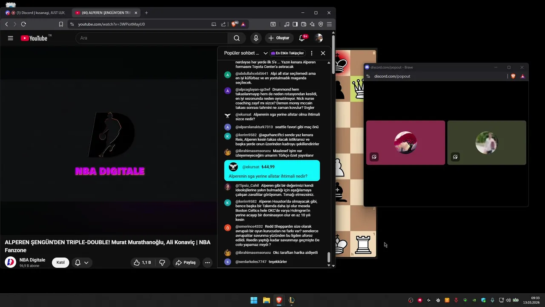Open the YouTube account avatar menu
This screenshot has height=307, width=545.
click(x=318, y=38)
